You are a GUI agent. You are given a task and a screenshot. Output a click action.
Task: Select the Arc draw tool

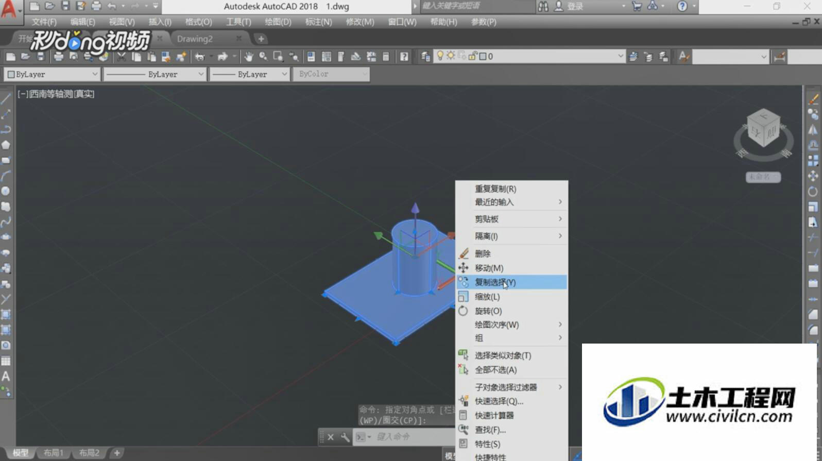coord(6,176)
